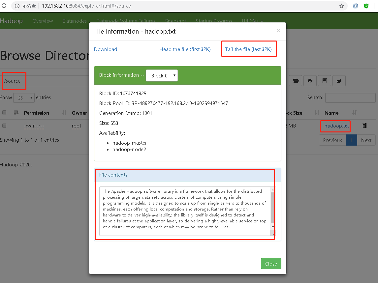Click the -rw-r--r-- permission link
The width and height of the screenshot is (378, 283).
(x=34, y=126)
